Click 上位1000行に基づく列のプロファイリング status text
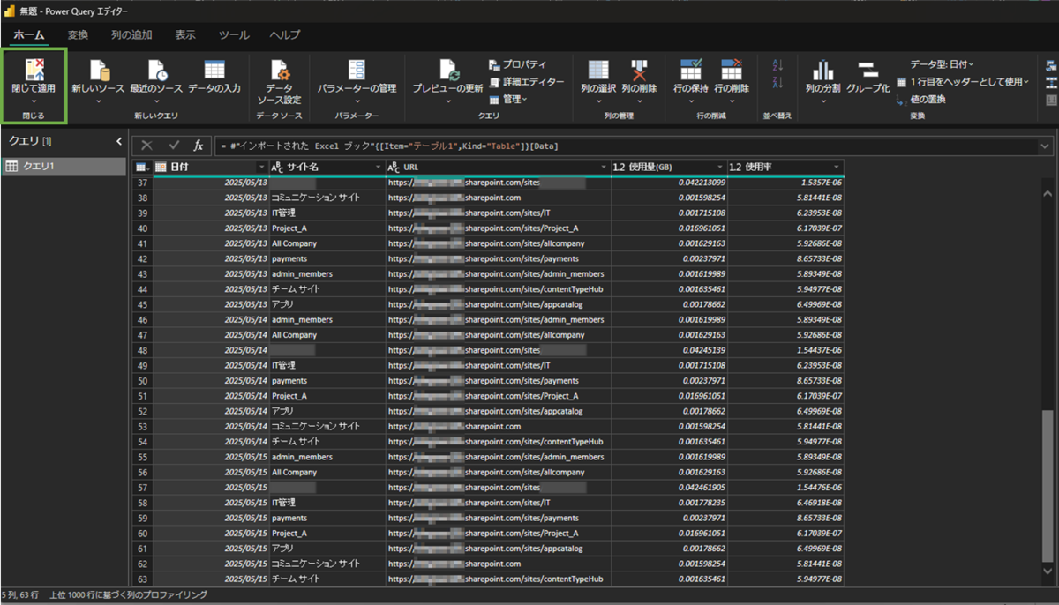This screenshot has width=1059, height=605. (129, 595)
